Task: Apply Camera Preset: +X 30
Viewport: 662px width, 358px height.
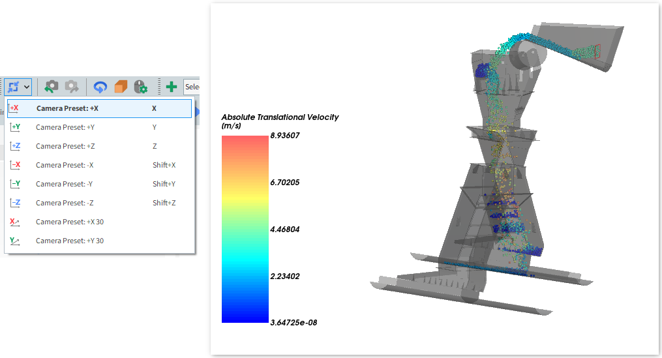Action: click(x=69, y=222)
